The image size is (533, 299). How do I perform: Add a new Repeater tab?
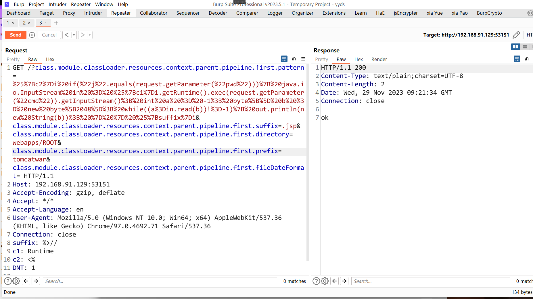(56, 23)
